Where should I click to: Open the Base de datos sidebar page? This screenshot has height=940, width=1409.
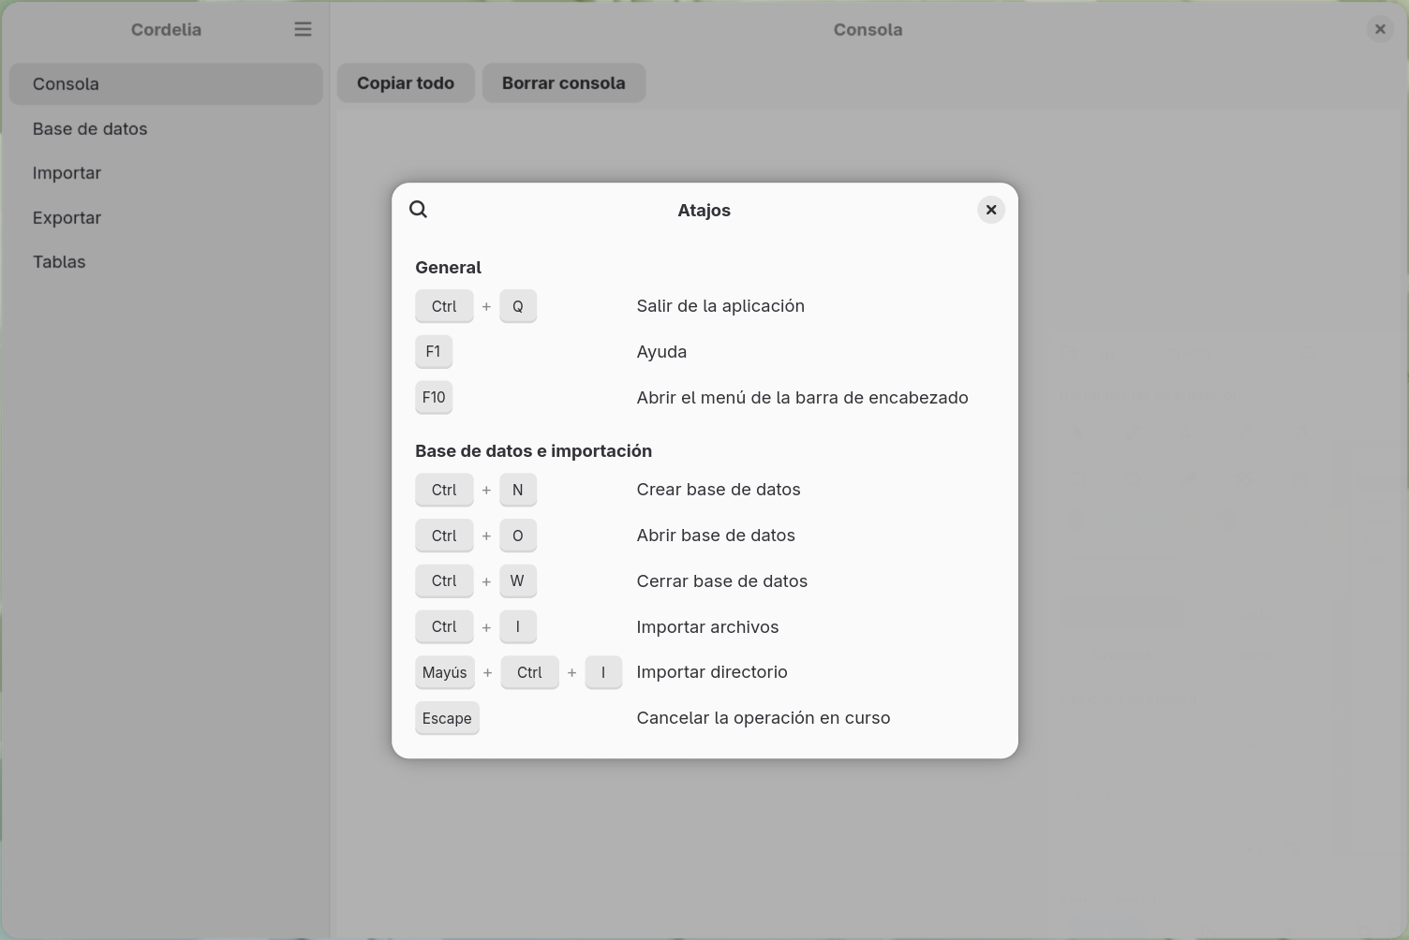pyautogui.click(x=166, y=129)
